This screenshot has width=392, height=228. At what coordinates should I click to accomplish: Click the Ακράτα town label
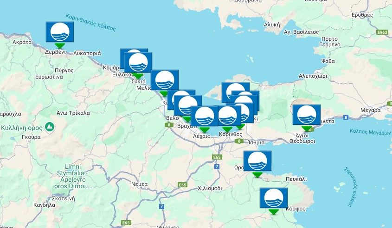coord(22,42)
